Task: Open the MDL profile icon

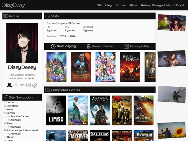Action: click(28, 85)
